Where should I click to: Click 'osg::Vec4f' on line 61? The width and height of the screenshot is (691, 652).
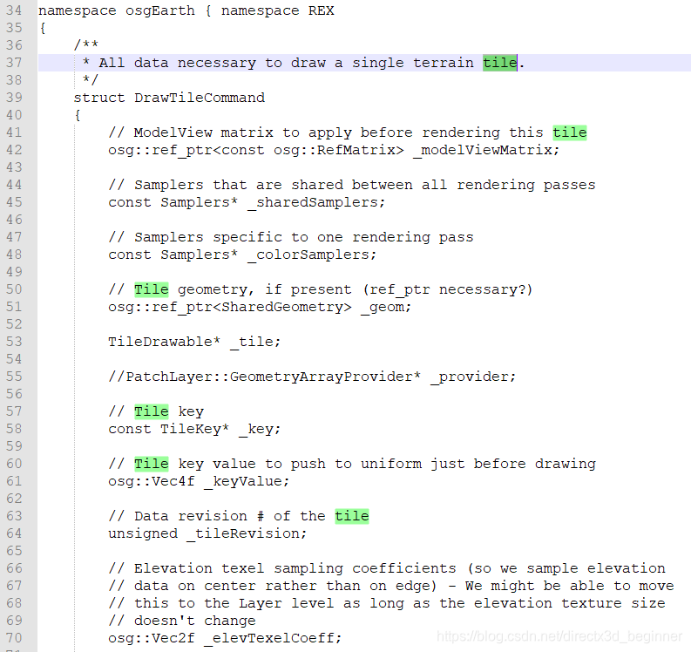[151, 481]
